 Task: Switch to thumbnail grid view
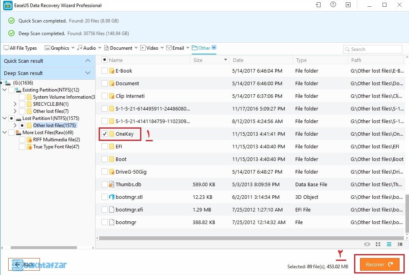coord(378,244)
